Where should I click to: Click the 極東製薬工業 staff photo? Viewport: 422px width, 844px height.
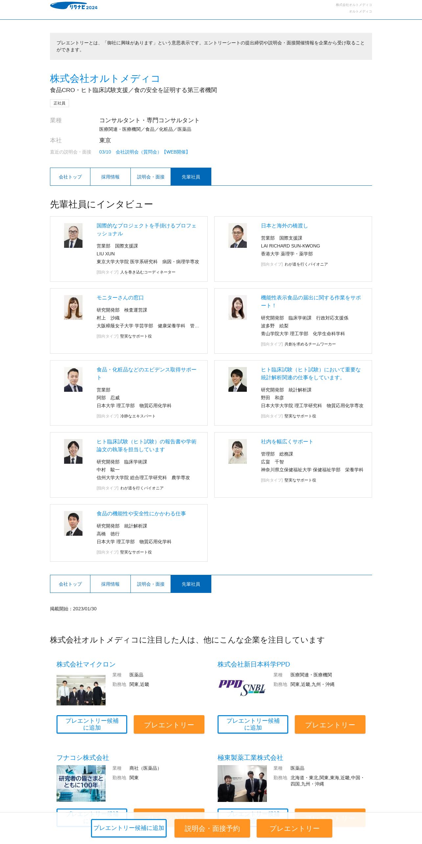(x=242, y=784)
